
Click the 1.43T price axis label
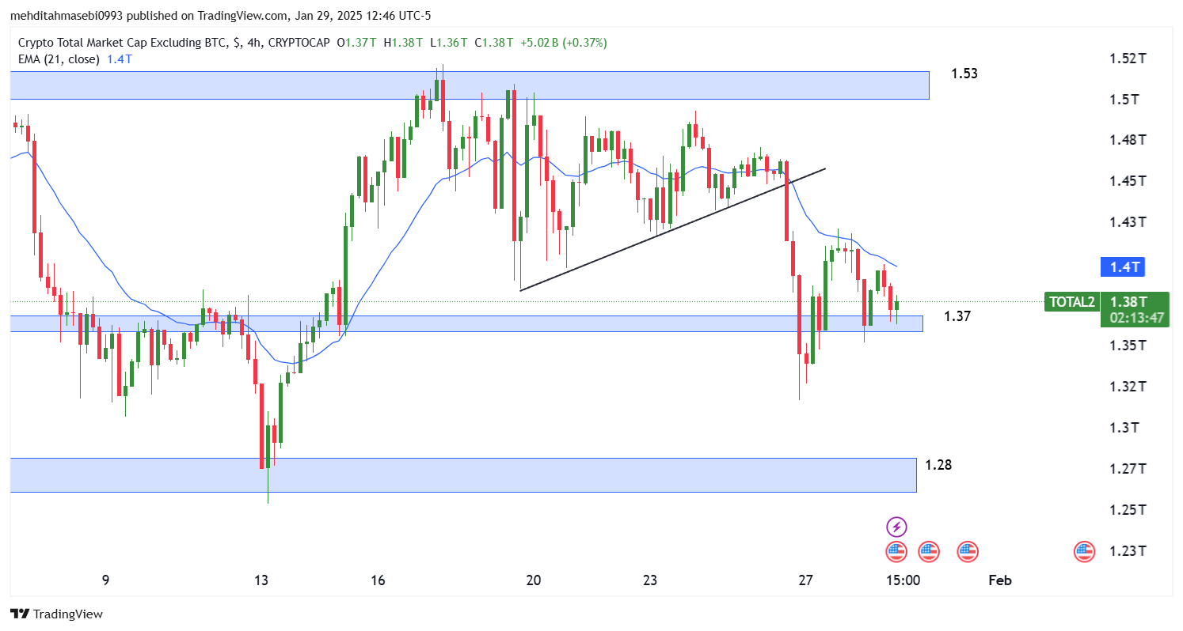tap(1128, 222)
